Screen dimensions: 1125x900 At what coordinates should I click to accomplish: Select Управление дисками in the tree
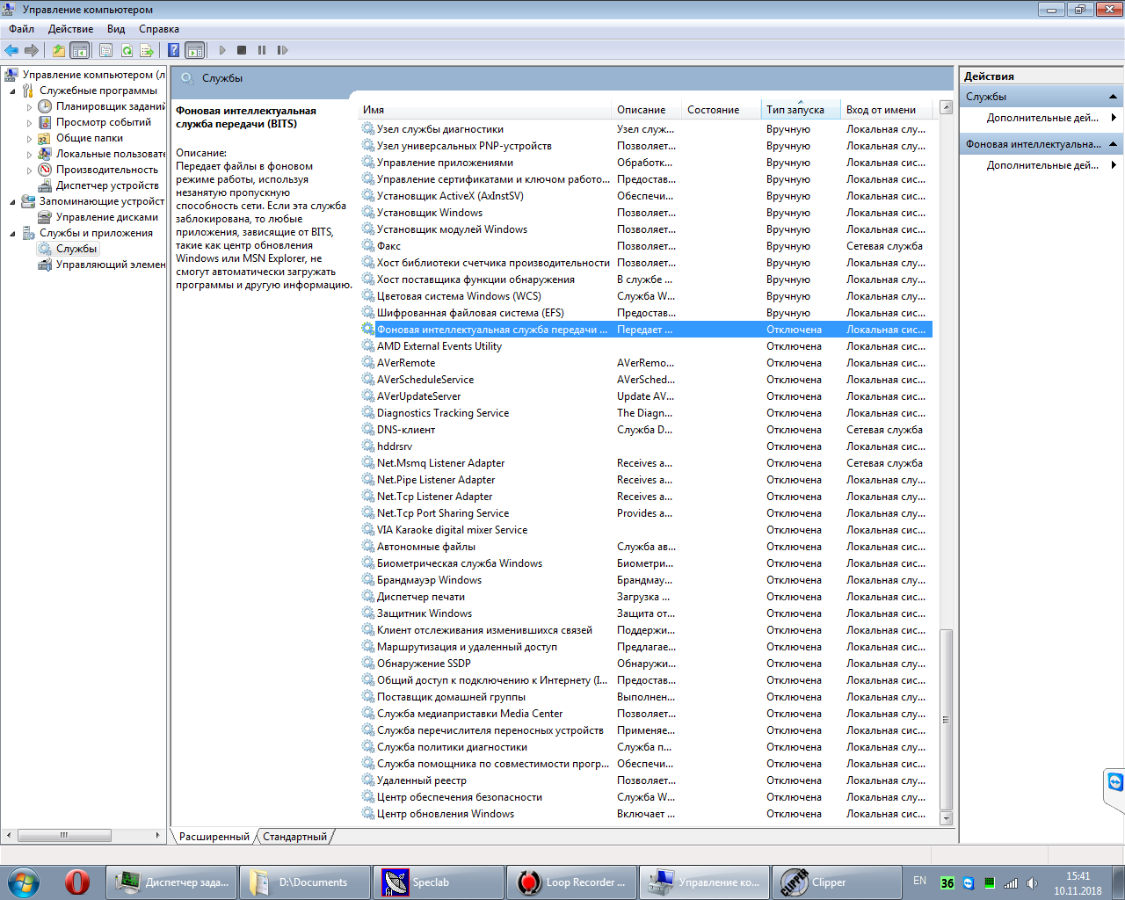pyautogui.click(x=98, y=217)
